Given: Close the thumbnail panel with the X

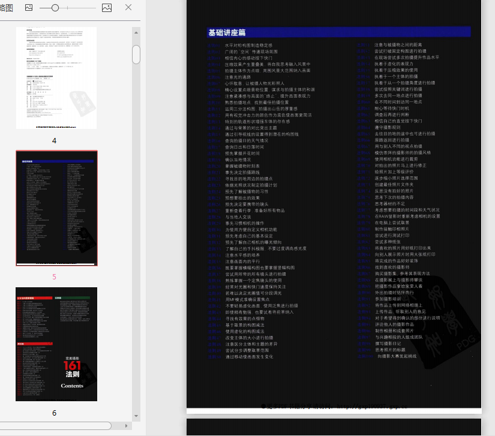Looking at the screenshot, I should (x=128, y=7).
